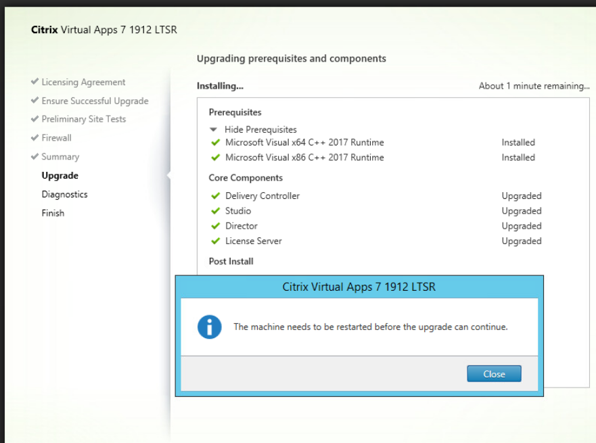Click 'Upgraded' status for Director
Image resolution: width=596 pixels, height=443 pixels.
pos(522,226)
